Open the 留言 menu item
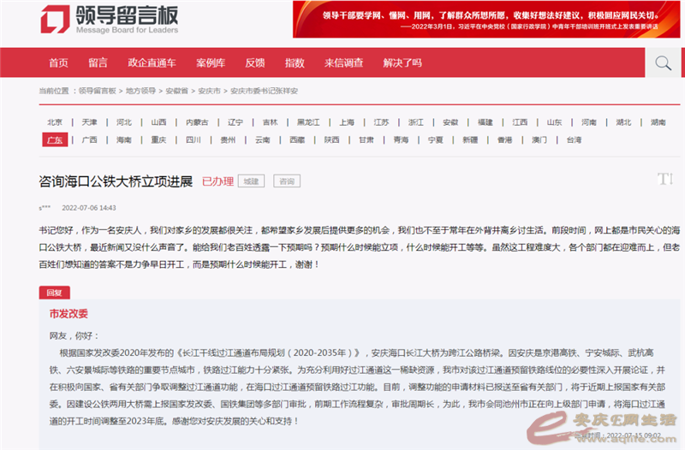Image resolution: width=685 pixels, height=450 pixels. [98, 62]
